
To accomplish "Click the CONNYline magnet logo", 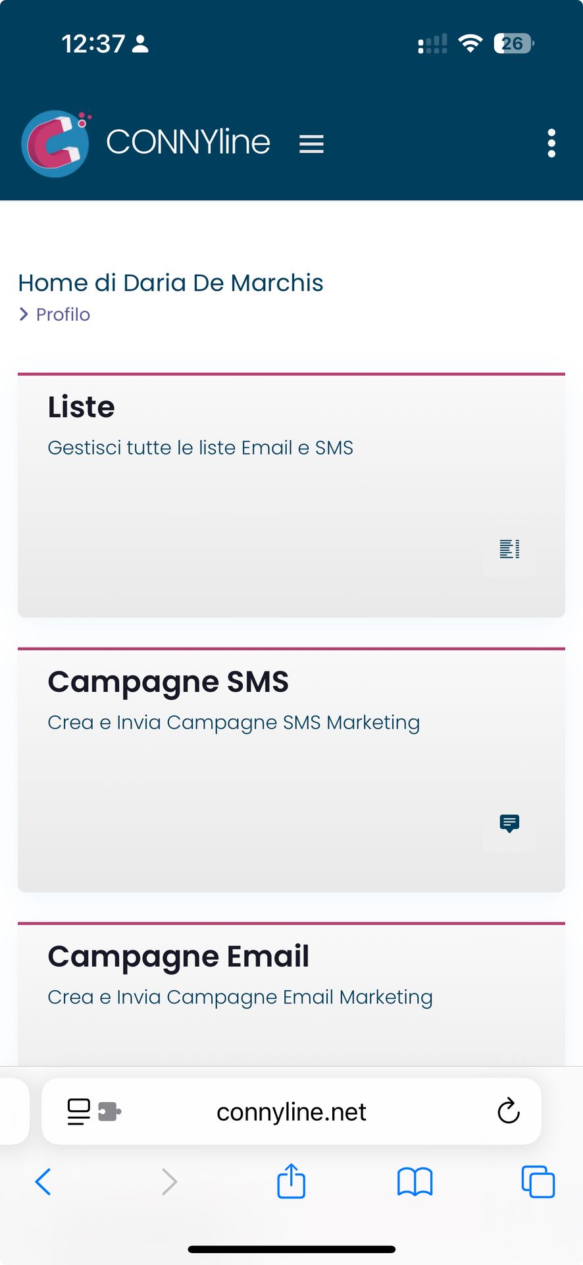I will [x=55, y=143].
